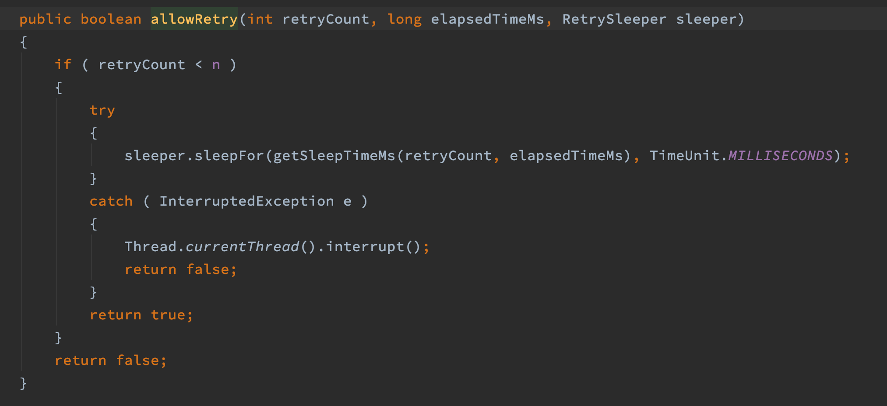Click the retryCount parameter in the signature
Screen dimensions: 887x406
click(x=326, y=19)
